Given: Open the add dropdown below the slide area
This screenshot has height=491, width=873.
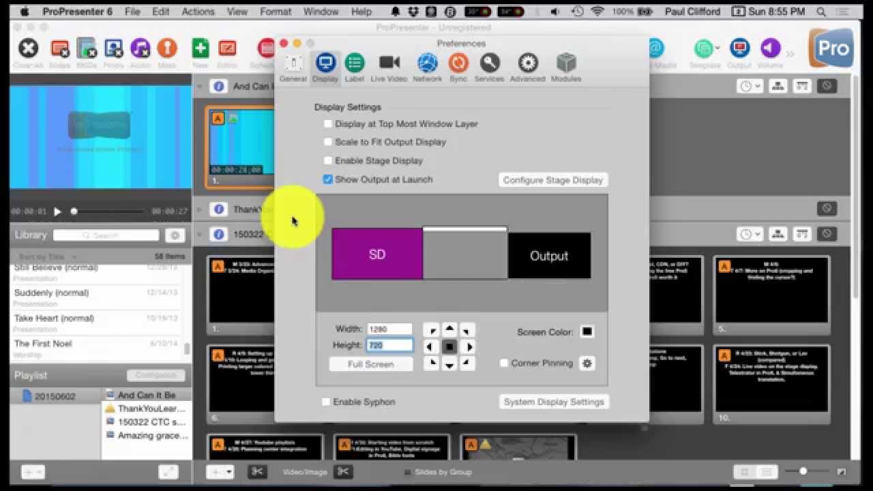Looking at the screenshot, I should point(220,472).
